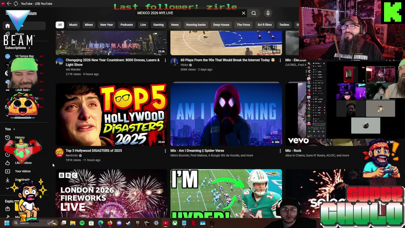Select the Mixes filter chip

click(x=89, y=25)
